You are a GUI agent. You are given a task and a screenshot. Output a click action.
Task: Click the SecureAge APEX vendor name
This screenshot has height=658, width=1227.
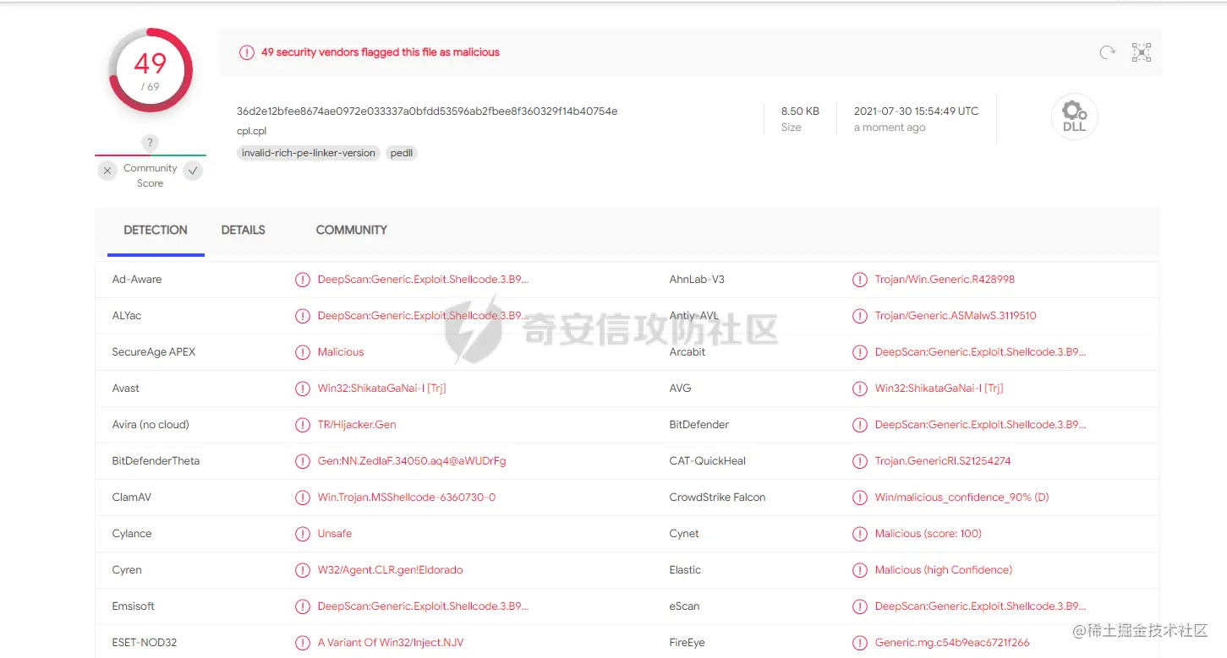pos(154,352)
